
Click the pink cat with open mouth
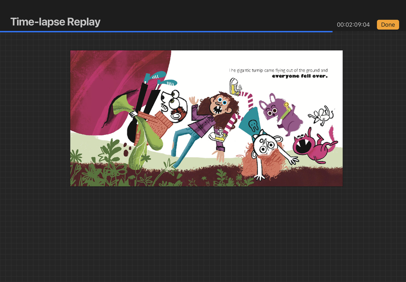coord(311,147)
